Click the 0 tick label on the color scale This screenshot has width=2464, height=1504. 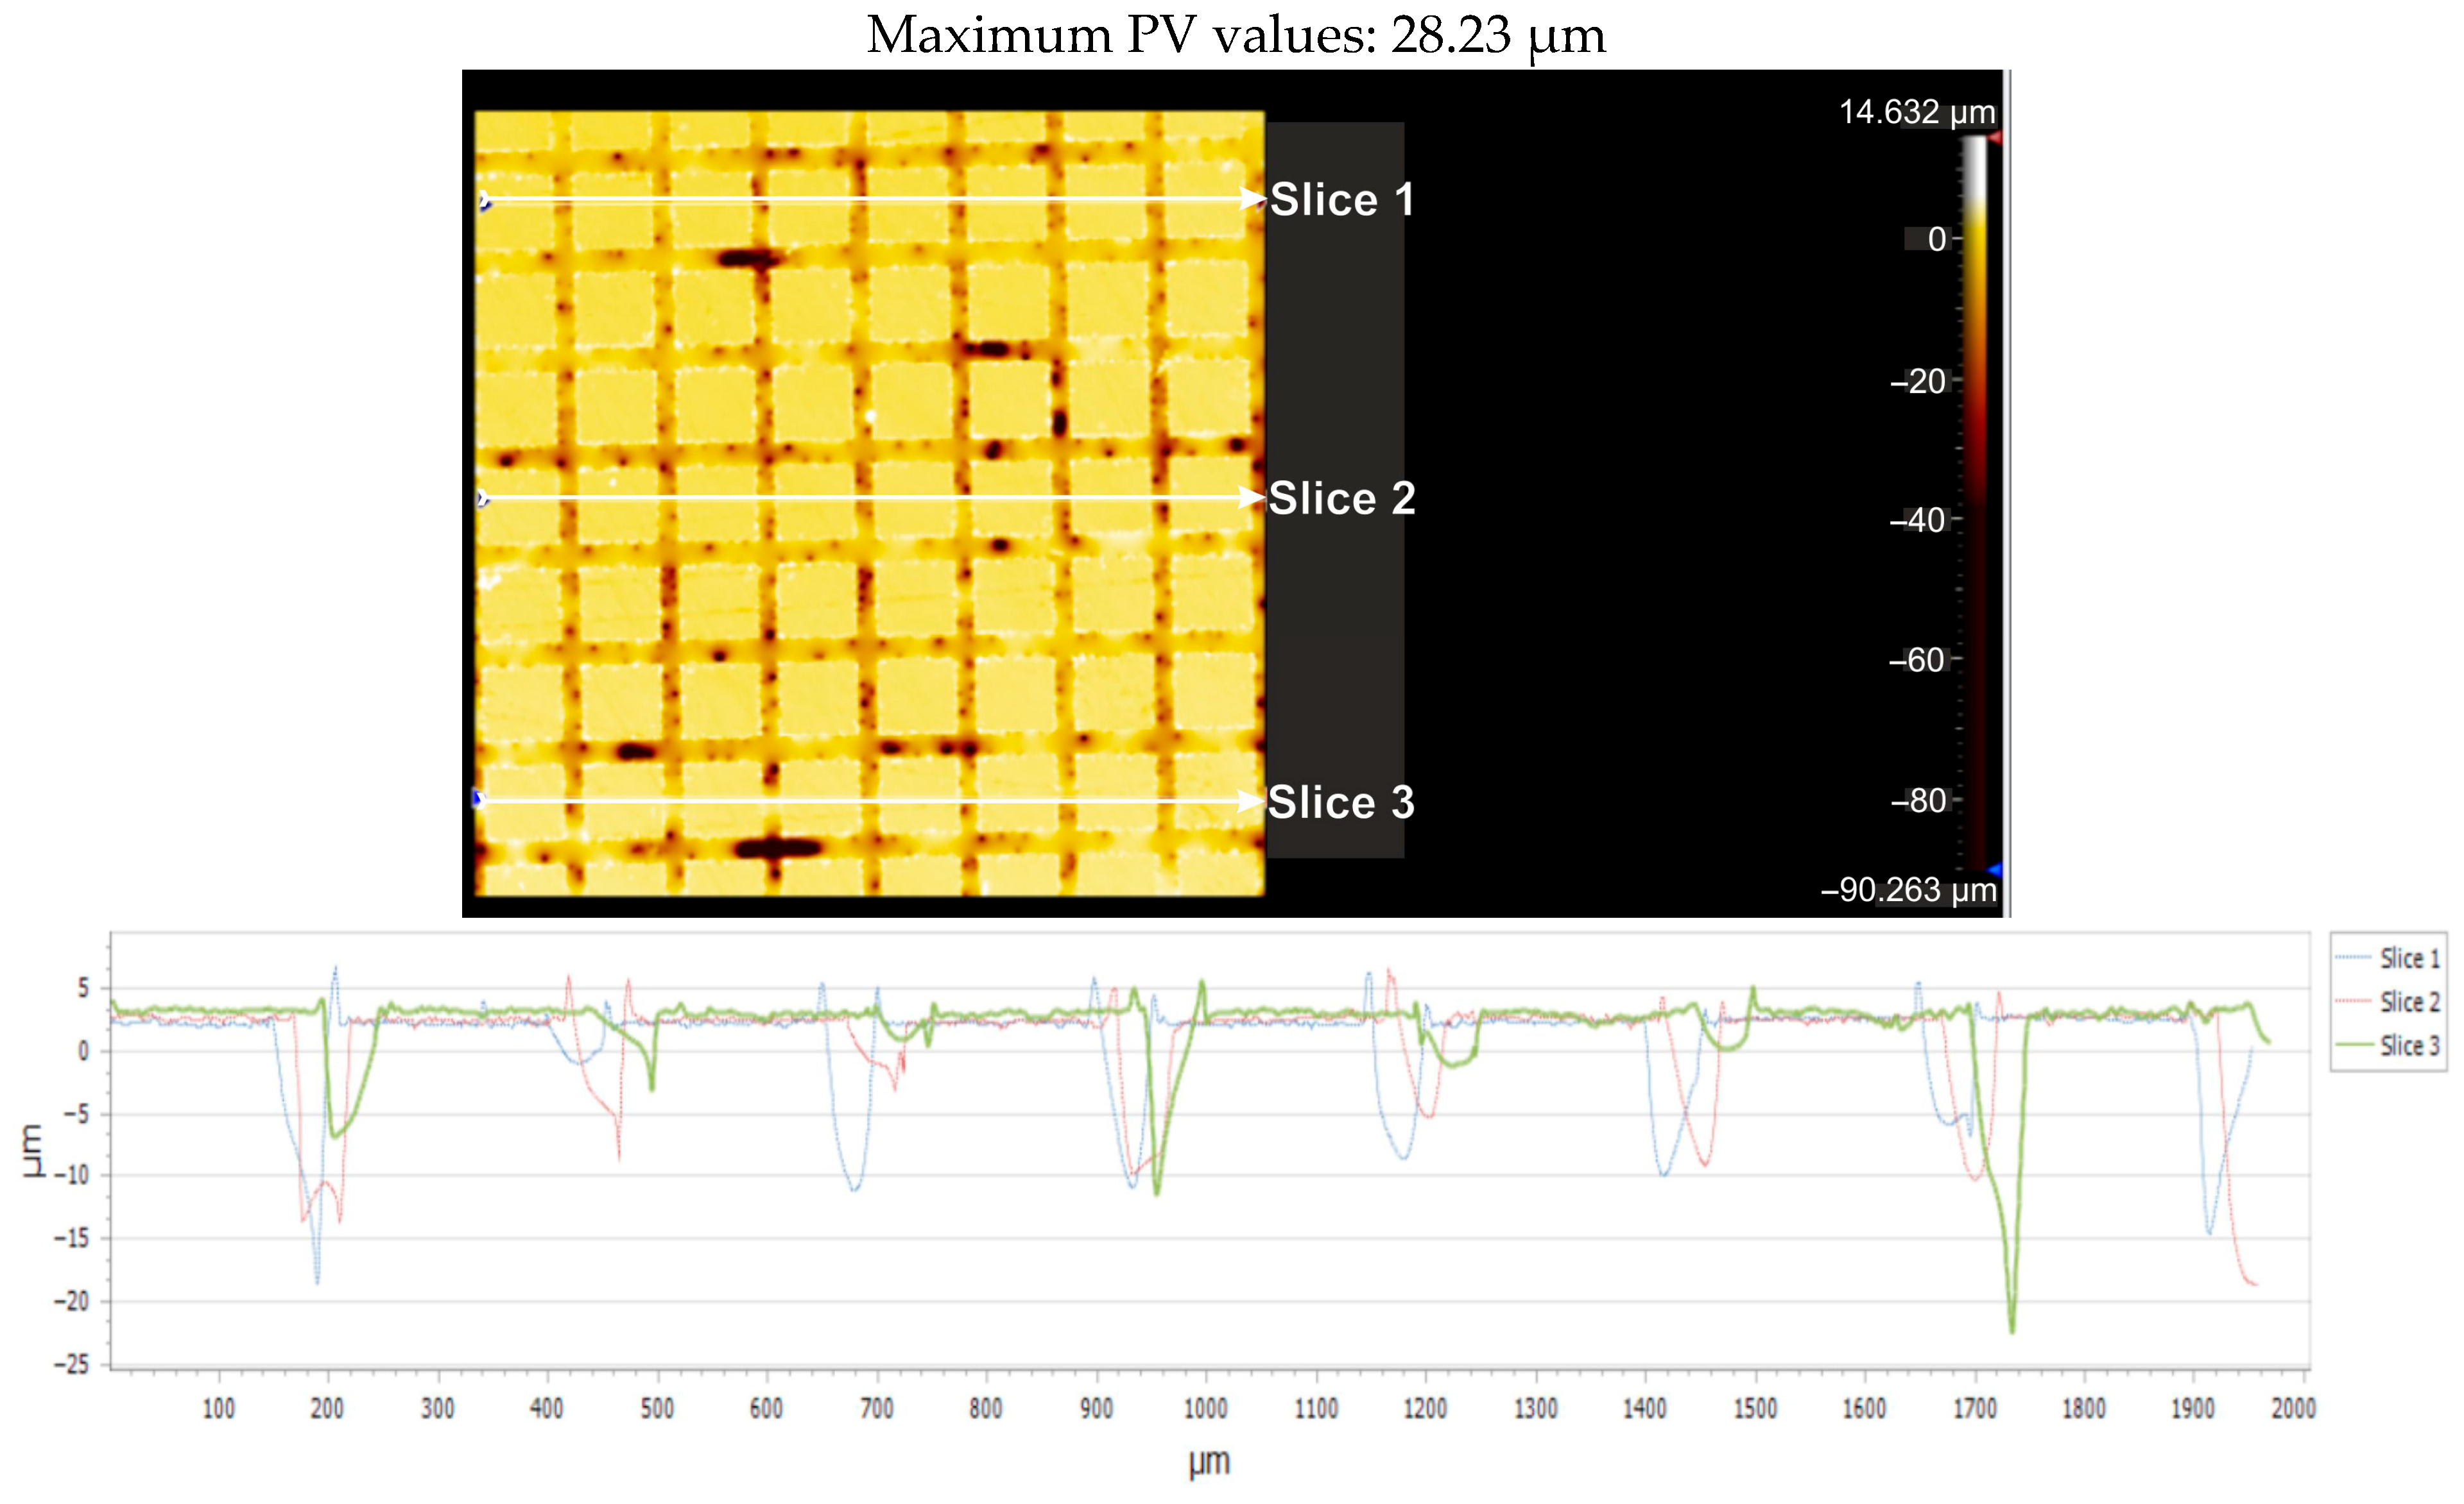click(x=1936, y=239)
